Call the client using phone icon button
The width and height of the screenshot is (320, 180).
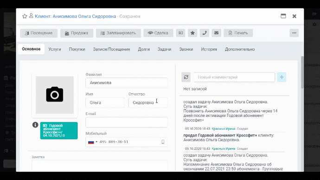[x=205, y=33]
